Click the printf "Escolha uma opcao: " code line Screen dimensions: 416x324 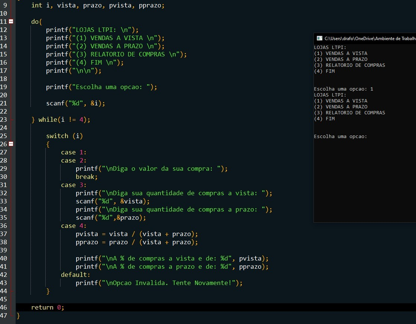[x=101, y=87]
